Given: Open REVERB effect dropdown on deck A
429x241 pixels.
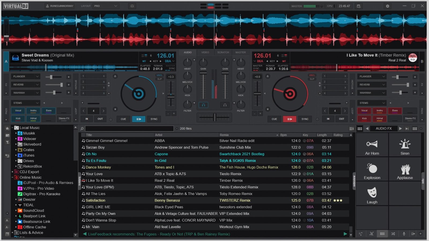Looking at the screenshot, I should tap(25, 84).
